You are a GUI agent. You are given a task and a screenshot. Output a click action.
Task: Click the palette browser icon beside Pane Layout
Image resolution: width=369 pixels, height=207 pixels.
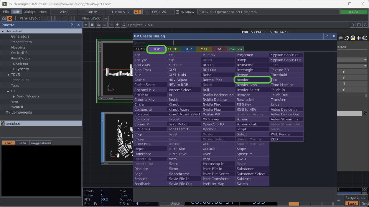pos(3,18)
